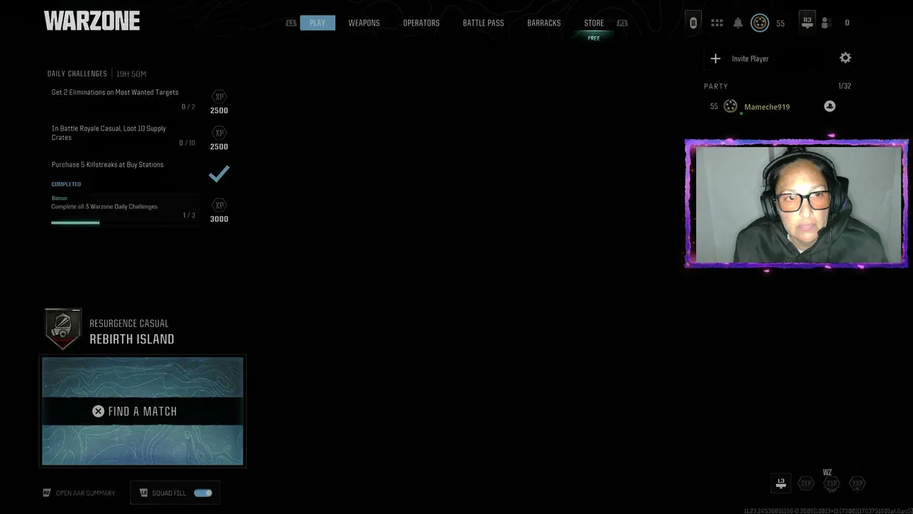The image size is (913, 514).
Task: Click the WARZONE logo
Action: pos(92,21)
